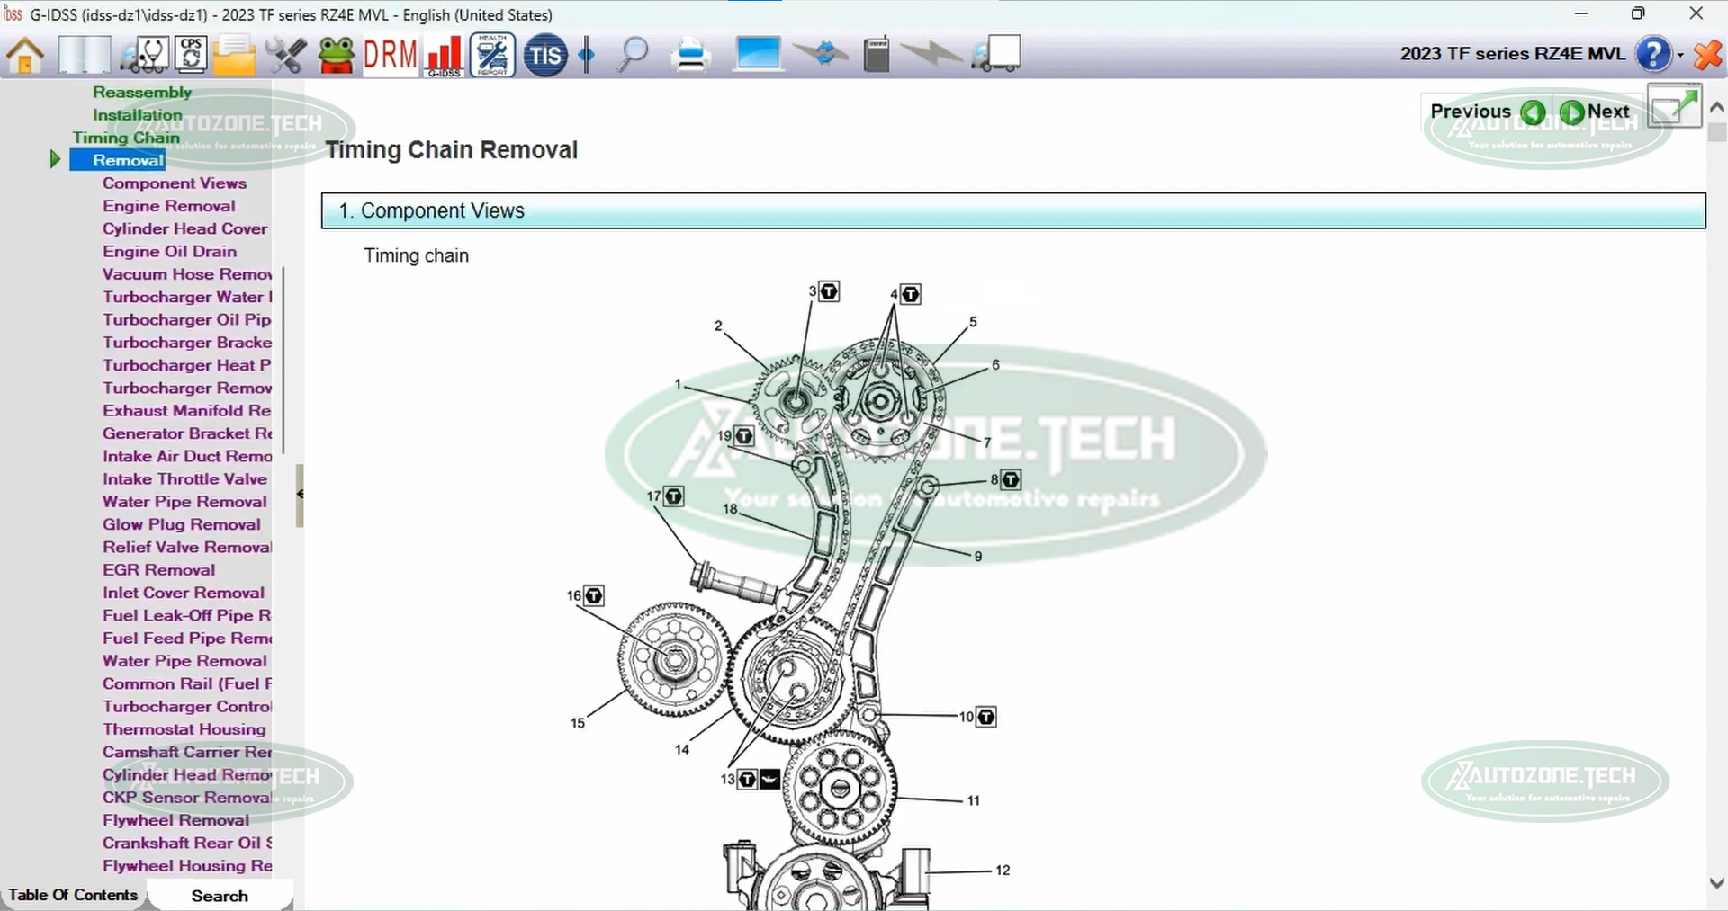The height and width of the screenshot is (911, 1728).
Task: Open the CPS icon
Action: click(x=191, y=55)
